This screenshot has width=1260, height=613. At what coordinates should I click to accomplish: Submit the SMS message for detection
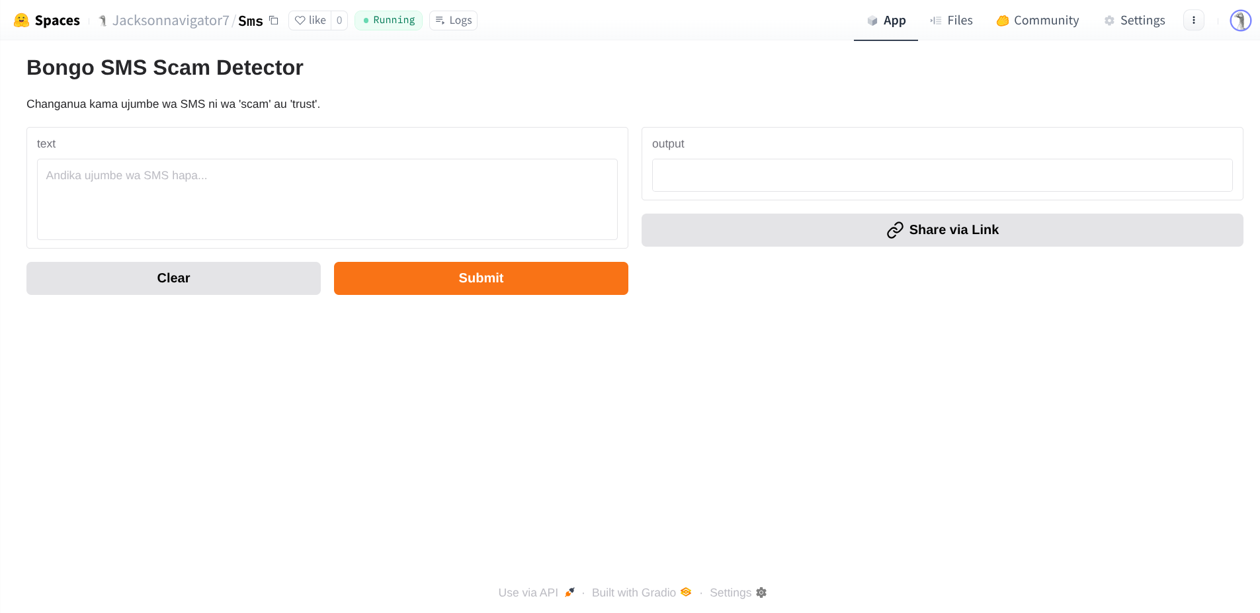click(481, 278)
